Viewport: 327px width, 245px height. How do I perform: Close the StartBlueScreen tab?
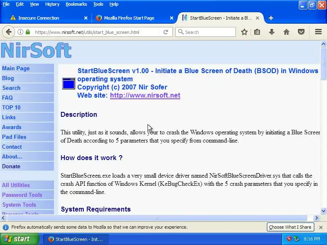tap(258, 18)
